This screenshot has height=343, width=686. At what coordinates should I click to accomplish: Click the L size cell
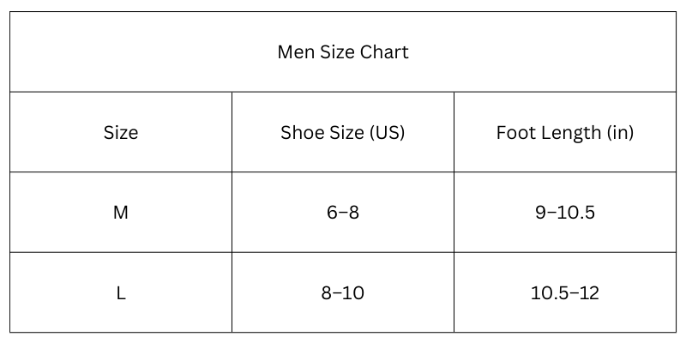coord(121,292)
